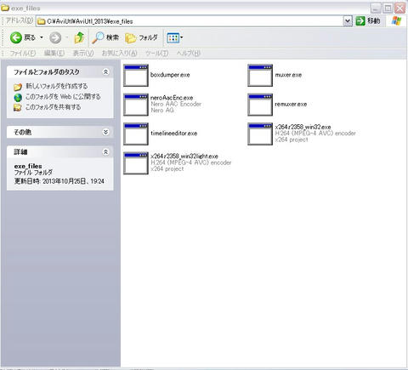Screen dimensions: 408x370
Task: Click the Windows logo icon
Action: (396, 20)
